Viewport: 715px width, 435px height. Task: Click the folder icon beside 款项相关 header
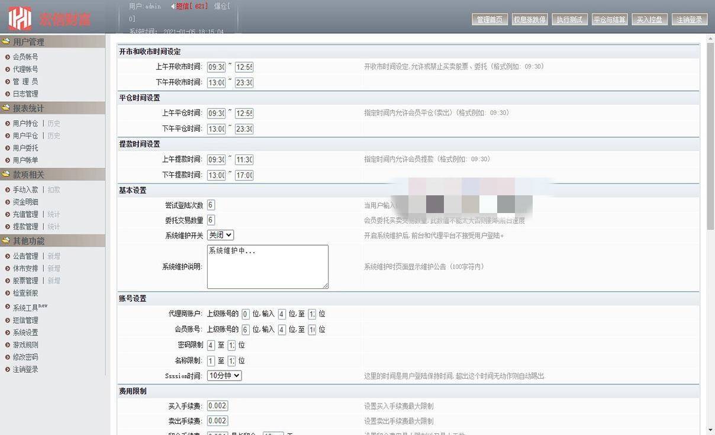7,175
